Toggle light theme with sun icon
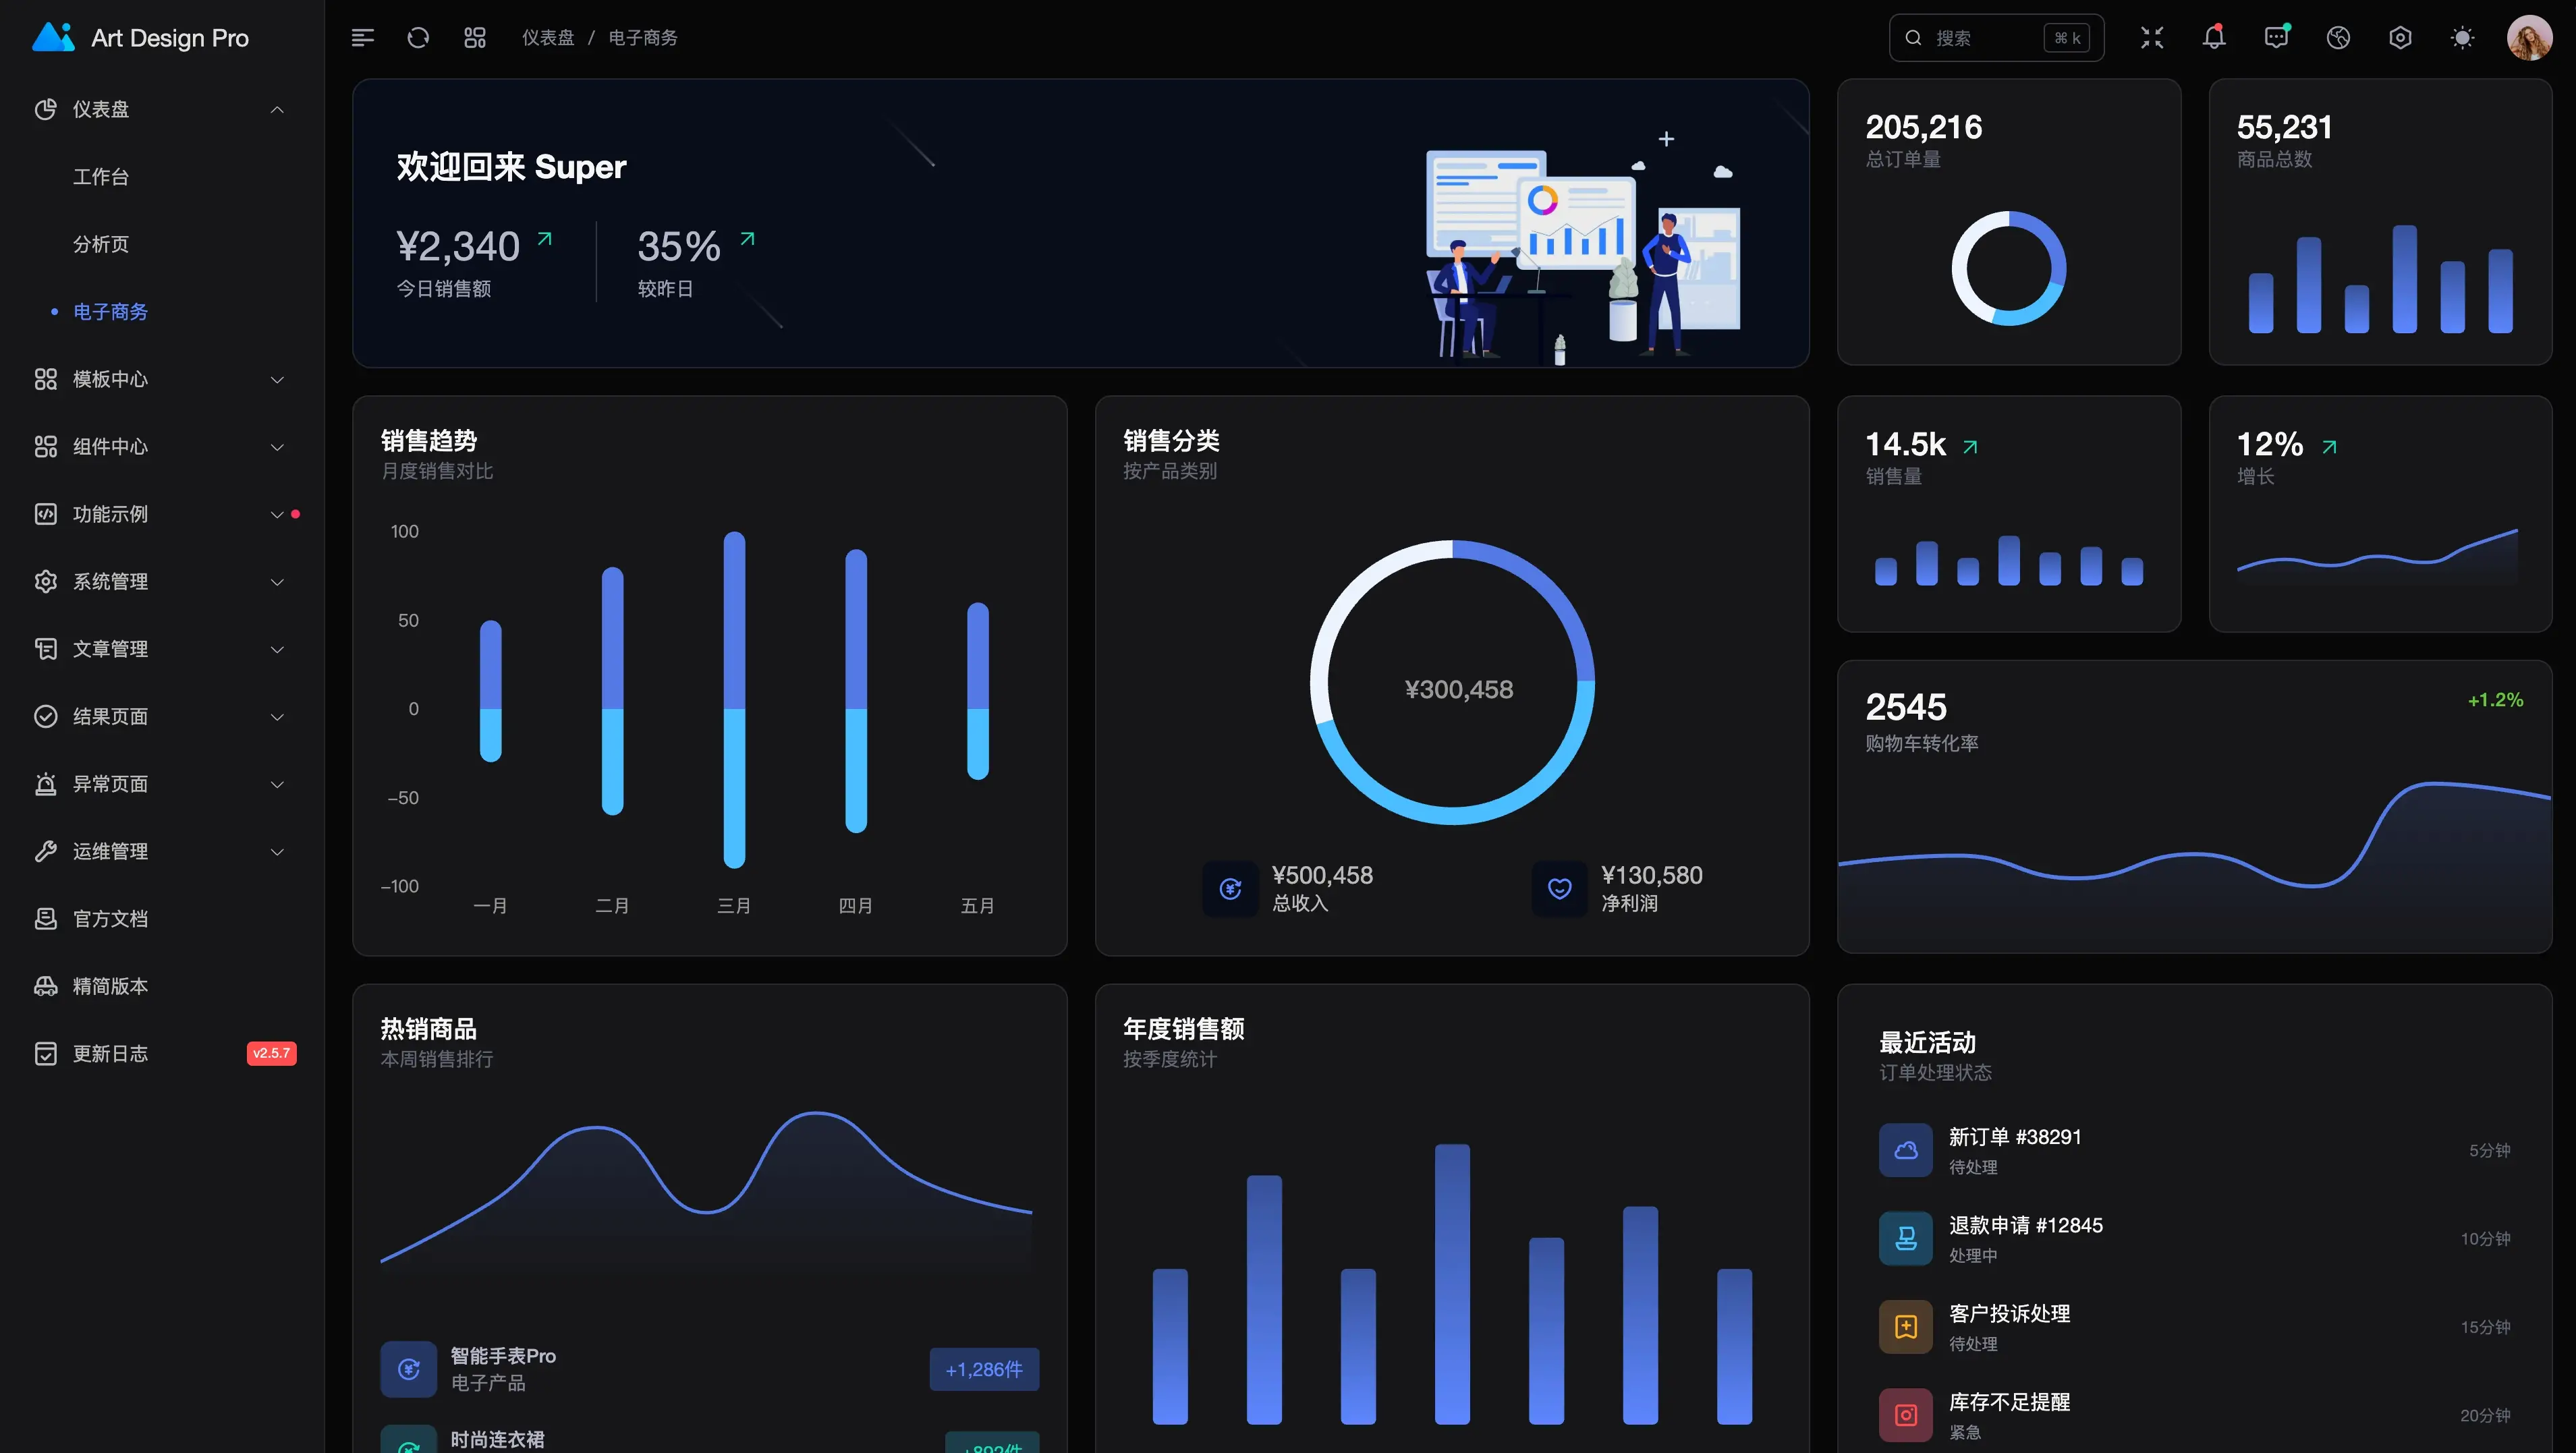2576x1453 pixels. pos(2462,38)
